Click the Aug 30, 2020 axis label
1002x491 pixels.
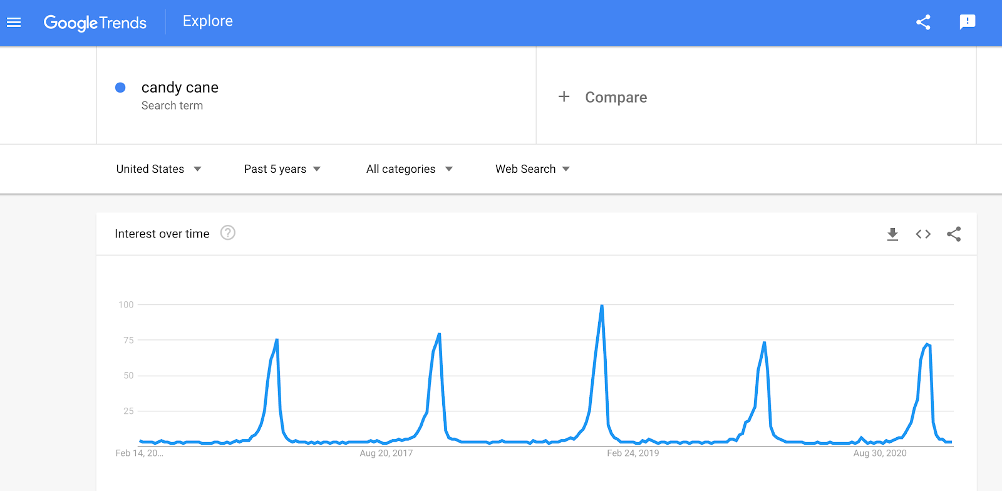click(x=879, y=453)
